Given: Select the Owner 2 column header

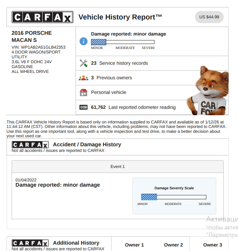Looking at the screenshot, I should [x=173, y=245].
